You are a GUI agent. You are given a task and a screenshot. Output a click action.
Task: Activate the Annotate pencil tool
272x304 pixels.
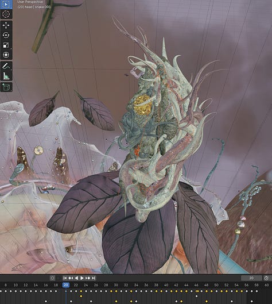point(6,66)
